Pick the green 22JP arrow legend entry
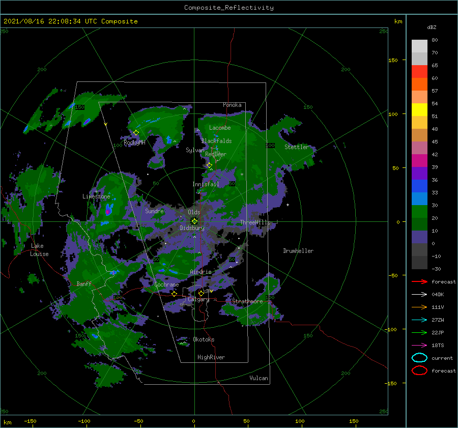The width and height of the screenshot is (458, 428). pos(419,332)
